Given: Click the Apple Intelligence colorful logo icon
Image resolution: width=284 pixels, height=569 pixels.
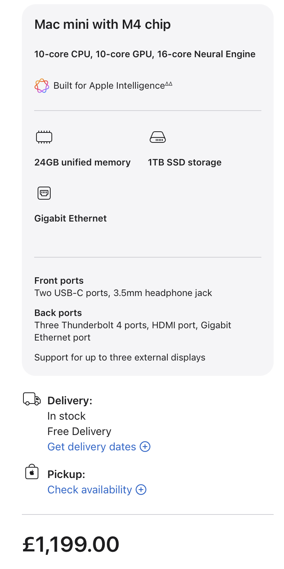Looking at the screenshot, I should click(x=41, y=86).
